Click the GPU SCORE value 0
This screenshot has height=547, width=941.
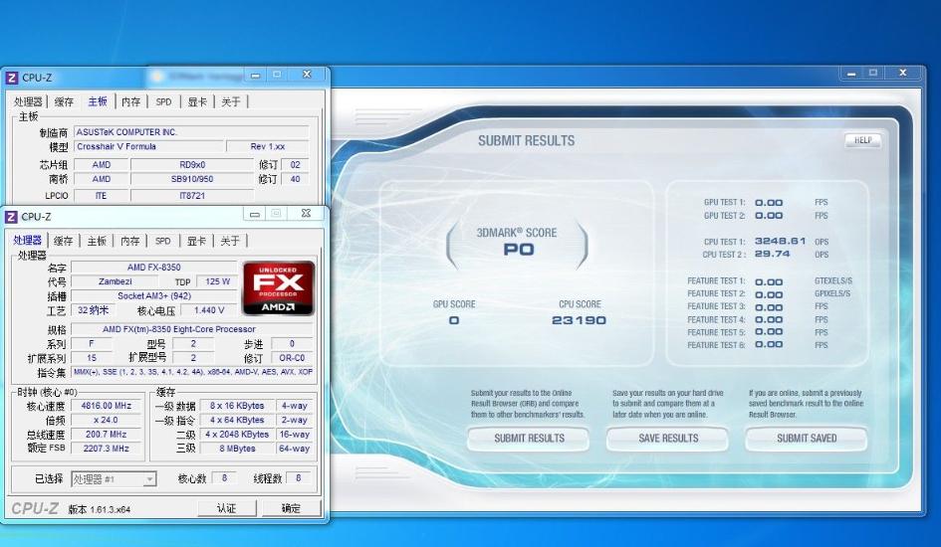click(x=454, y=320)
